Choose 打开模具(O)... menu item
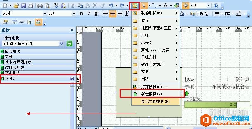The height and width of the screenshot is (129, 252). 156,87
